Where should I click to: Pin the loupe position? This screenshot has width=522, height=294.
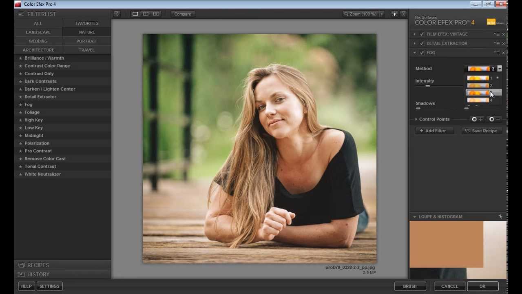[x=500, y=216]
